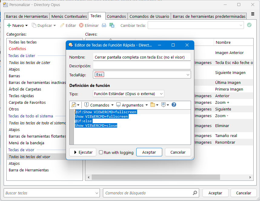Open the hamburger menu in the Personalizar window
This screenshot has width=260, height=201.
[x=253, y=14]
